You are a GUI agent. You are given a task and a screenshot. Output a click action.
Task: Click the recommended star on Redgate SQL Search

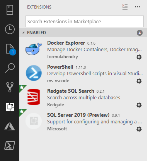click(x=22, y=88)
